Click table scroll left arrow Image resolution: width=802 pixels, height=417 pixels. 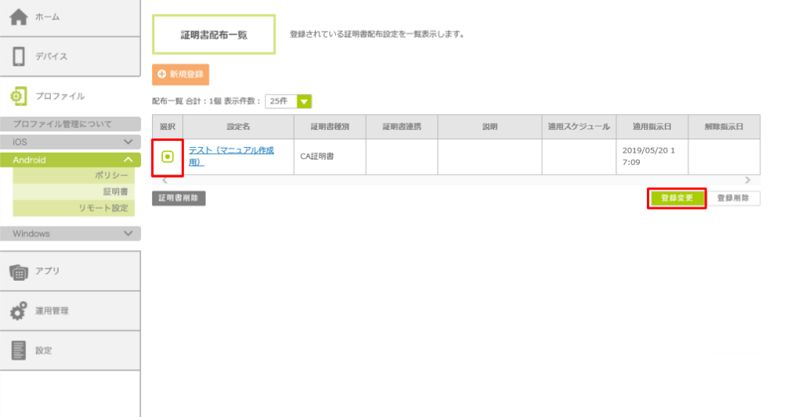click(x=164, y=181)
